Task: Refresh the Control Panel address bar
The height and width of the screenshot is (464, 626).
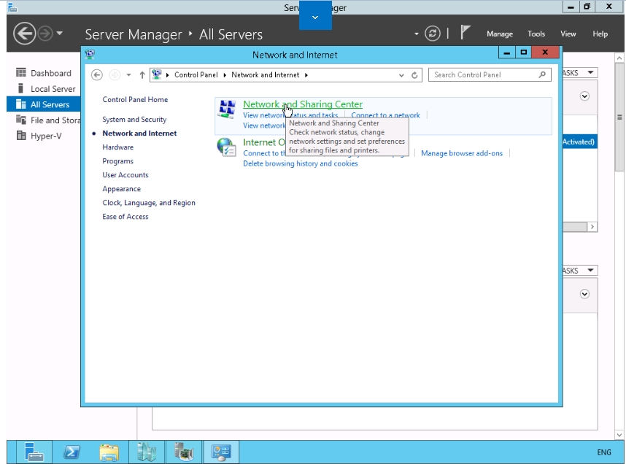Action: [415, 75]
